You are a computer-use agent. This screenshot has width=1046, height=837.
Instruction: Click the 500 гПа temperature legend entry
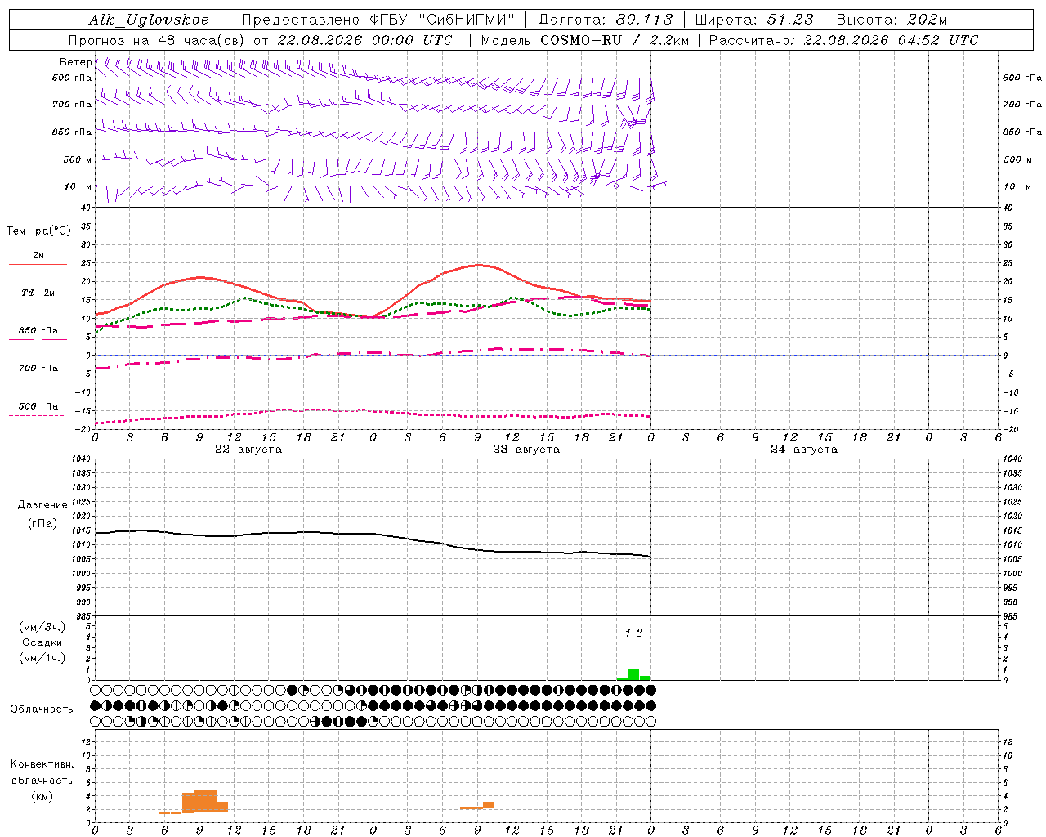tap(38, 410)
